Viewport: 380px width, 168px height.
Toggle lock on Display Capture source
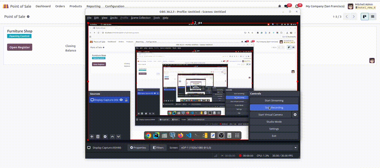(126, 100)
